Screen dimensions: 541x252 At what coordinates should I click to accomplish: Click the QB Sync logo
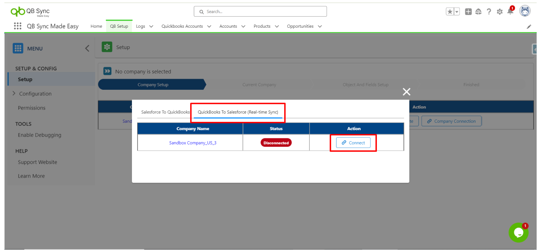tap(30, 12)
